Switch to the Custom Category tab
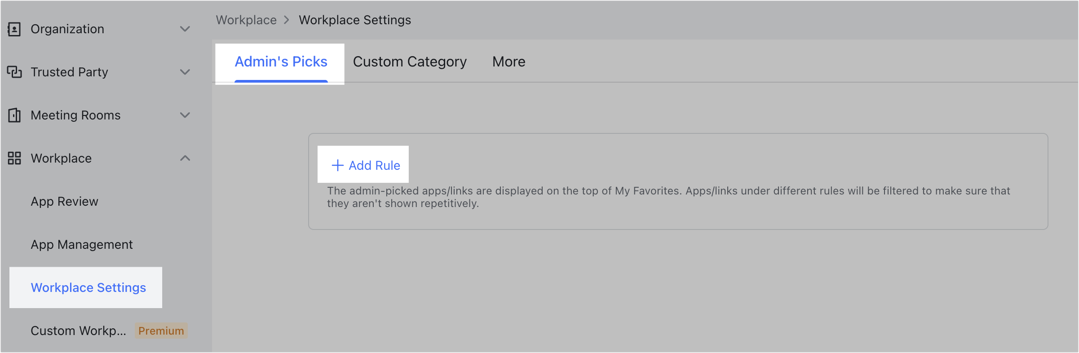This screenshot has height=353, width=1079. coord(410,62)
